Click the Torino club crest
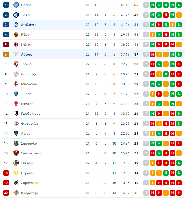Image resolution: width=187 pixels, height=198 pixels. 16,64
